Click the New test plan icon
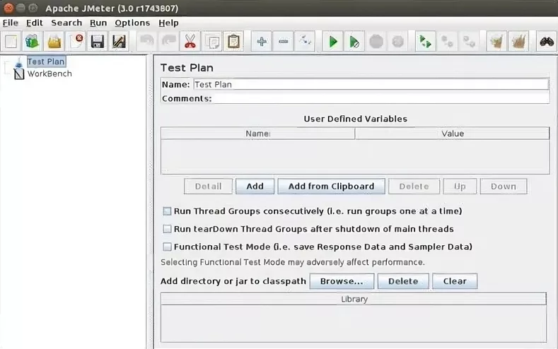Viewport: 558px width, 349px height. pyautogui.click(x=11, y=42)
